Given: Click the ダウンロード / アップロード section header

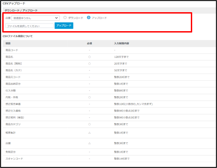Looking at the screenshot, I should [x=21, y=10].
